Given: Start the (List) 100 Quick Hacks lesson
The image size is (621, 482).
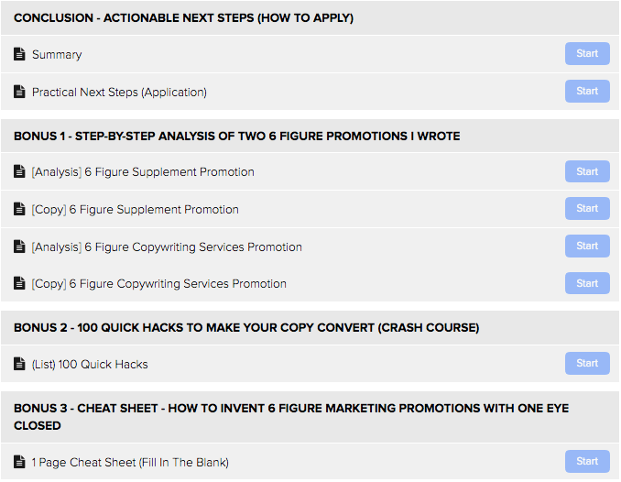Looking at the screenshot, I should coord(587,363).
